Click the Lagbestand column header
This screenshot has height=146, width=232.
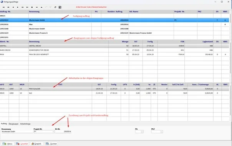click(x=199, y=42)
